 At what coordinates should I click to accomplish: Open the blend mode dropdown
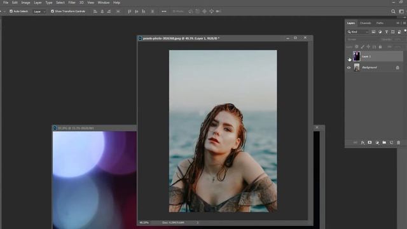point(362,39)
